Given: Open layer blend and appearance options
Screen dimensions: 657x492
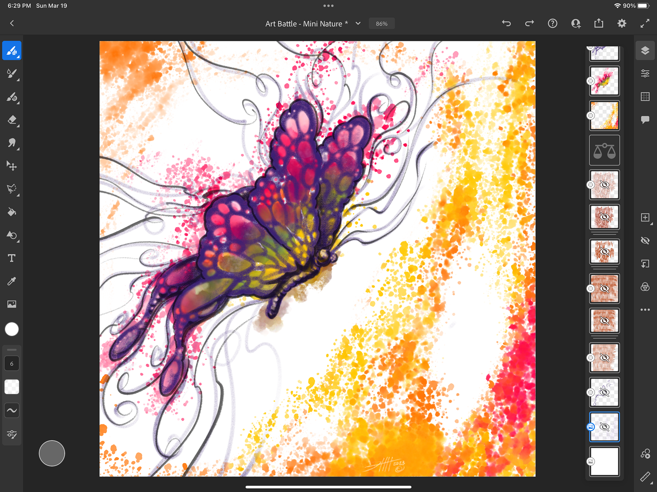Looking at the screenshot, I should point(645,287).
